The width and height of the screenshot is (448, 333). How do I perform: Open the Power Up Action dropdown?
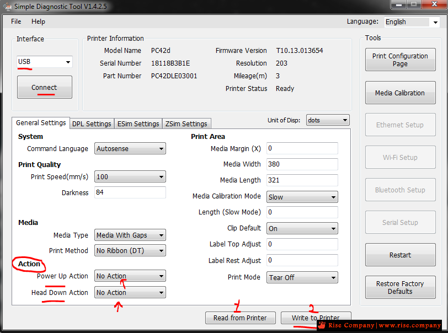click(130, 276)
